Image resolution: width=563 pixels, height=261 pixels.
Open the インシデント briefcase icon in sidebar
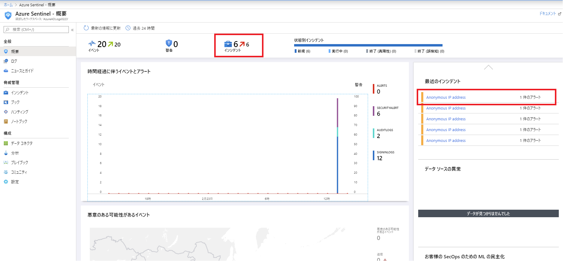(x=6, y=93)
